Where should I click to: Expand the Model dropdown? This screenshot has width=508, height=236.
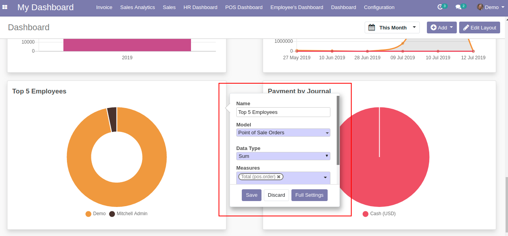click(x=327, y=133)
